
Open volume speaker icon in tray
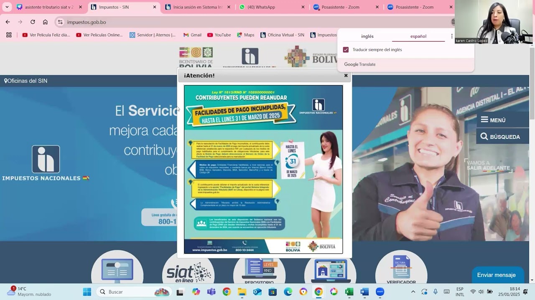[x=481, y=292]
